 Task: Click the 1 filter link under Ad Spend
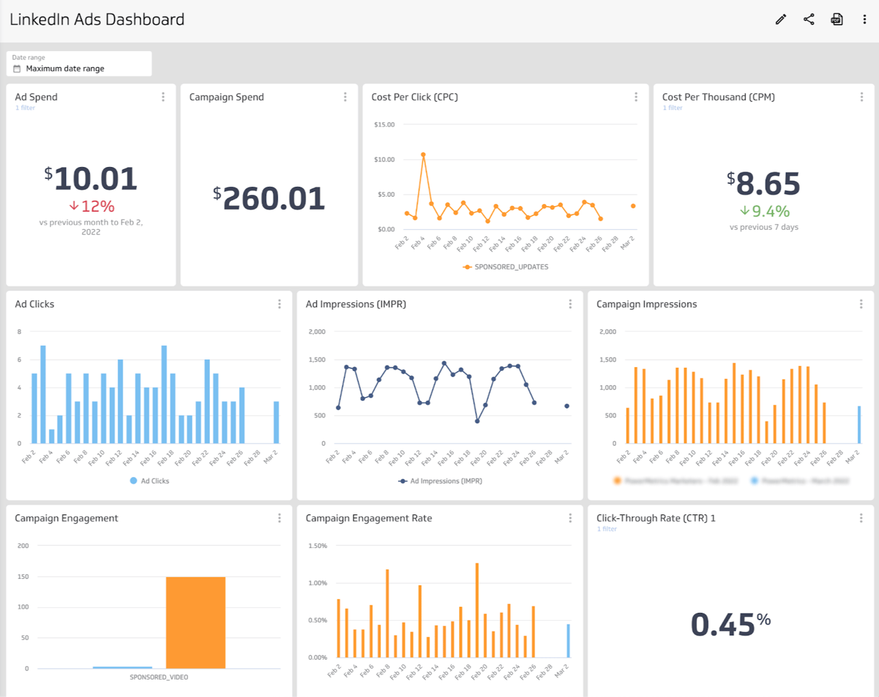pyautogui.click(x=25, y=108)
